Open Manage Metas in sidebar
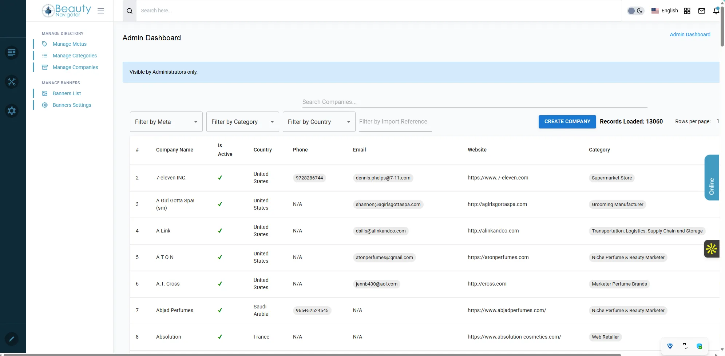The height and width of the screenshot is (356, 725). click(x=70, y=44)
